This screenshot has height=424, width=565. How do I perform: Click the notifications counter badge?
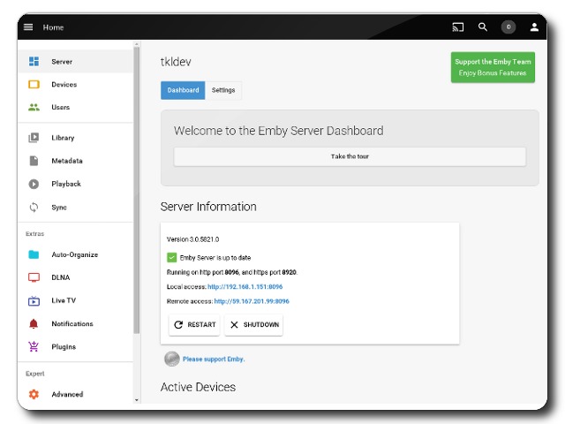click(508, 27)
